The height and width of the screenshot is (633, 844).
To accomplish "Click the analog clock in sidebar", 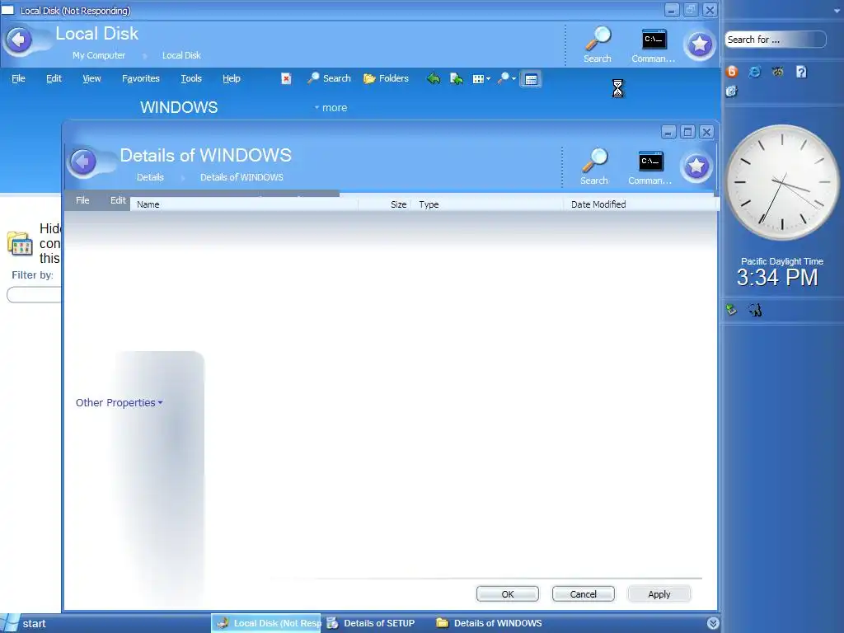I will coord(782,182).
